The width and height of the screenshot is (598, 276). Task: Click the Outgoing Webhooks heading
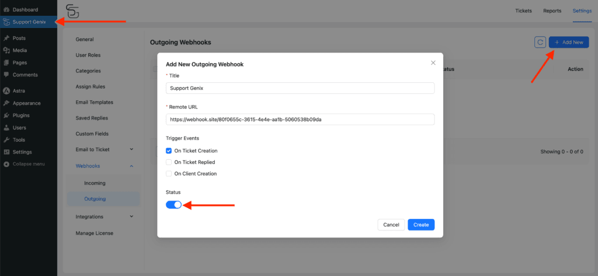[180, 43]
